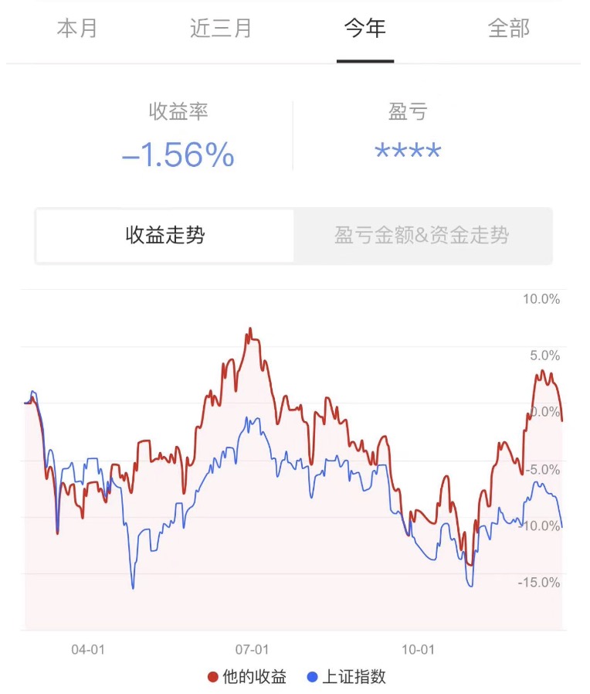Select the 收益走势 segment
Viewport: 590px width, 694px height.
click(x=165, y=236)
